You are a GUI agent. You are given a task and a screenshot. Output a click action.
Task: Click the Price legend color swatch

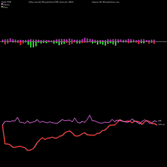tap(2, 7)
